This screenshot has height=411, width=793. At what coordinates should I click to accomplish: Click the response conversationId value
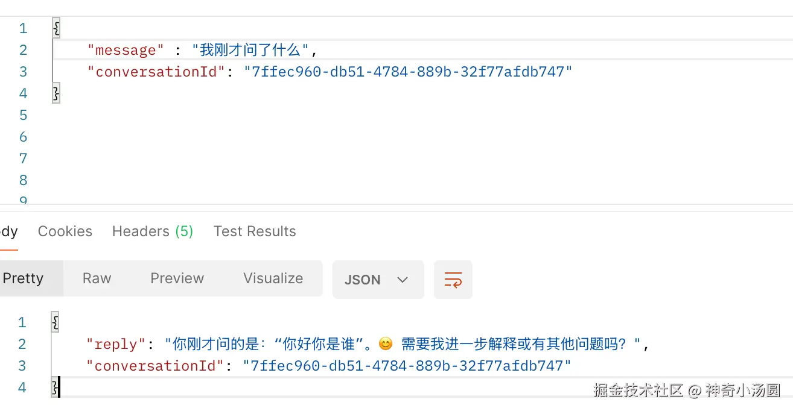point(407,366)
